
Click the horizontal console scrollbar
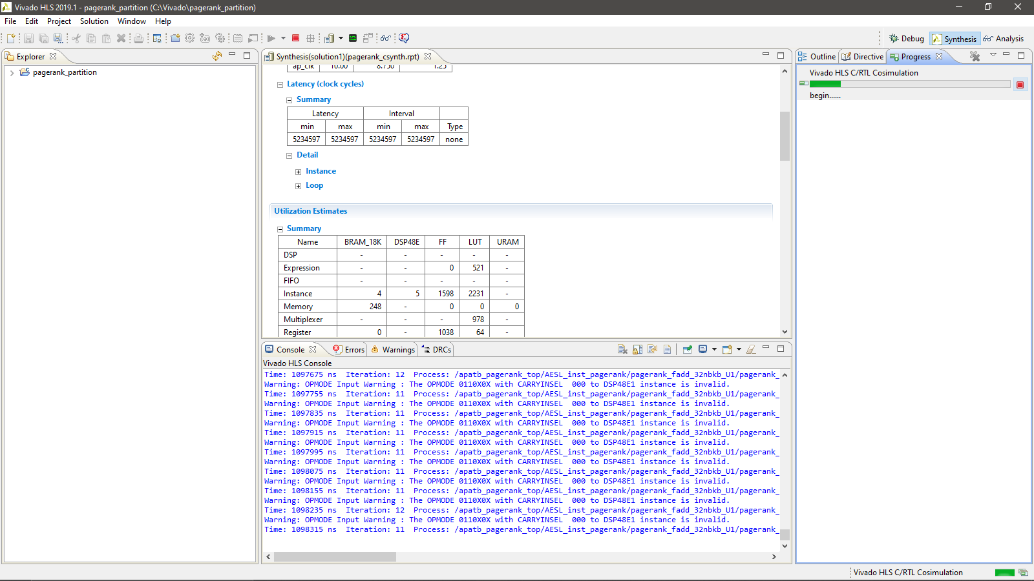click(x=336, y=556)
